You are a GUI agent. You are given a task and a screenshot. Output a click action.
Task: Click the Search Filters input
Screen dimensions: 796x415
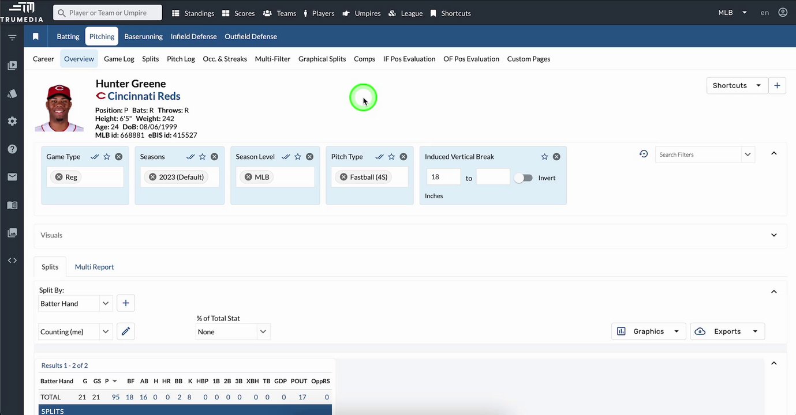698,154
